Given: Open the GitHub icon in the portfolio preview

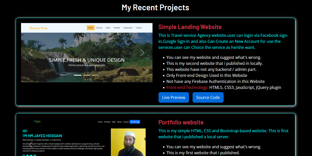Looking at the screenshot, I should [24, 155].
